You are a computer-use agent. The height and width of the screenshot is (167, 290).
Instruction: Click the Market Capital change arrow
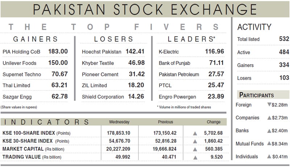[195, 149]
